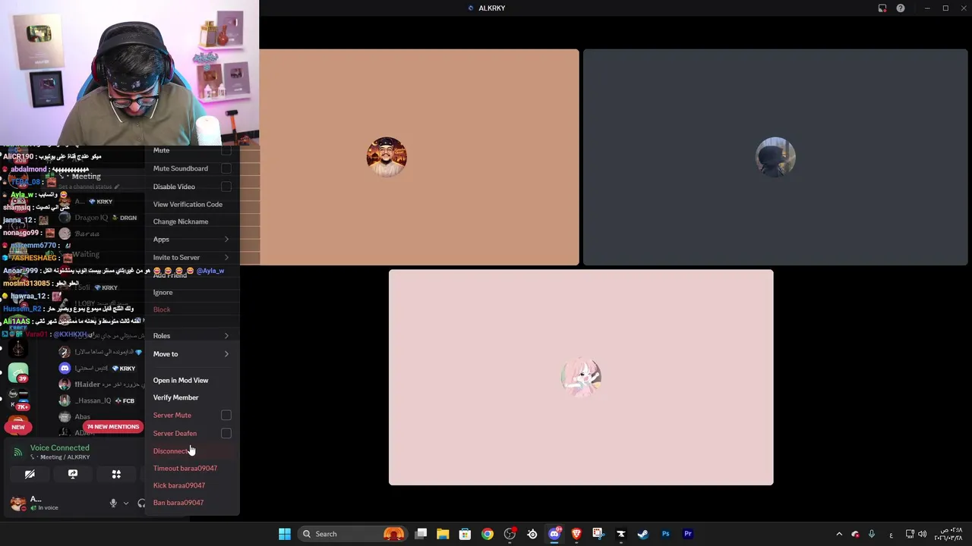Open Photoshop from the taskbar
The width and height of the screenshot is (972, 546).
point(666,534)
